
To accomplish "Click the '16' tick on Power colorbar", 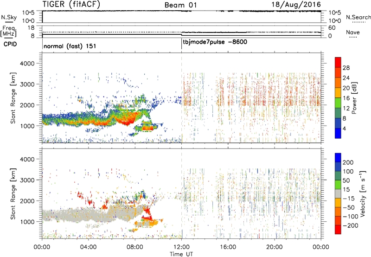I will [x=346, y=98].
